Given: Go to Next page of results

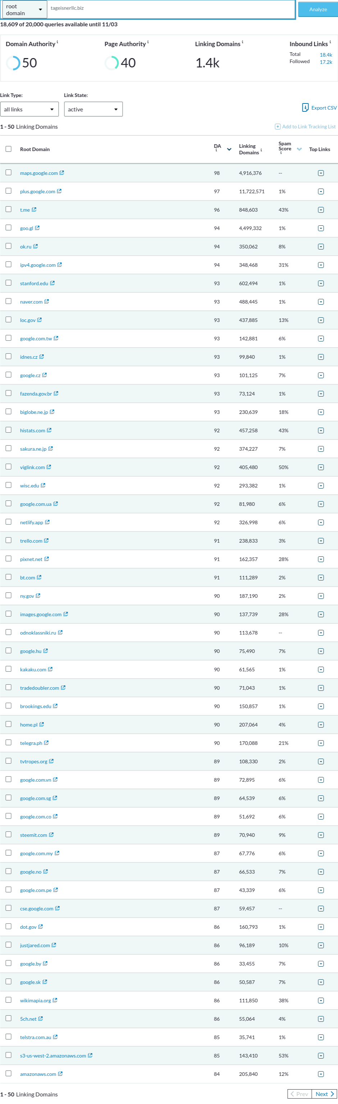Looking at the screenshot, I should pos(324,1094).
